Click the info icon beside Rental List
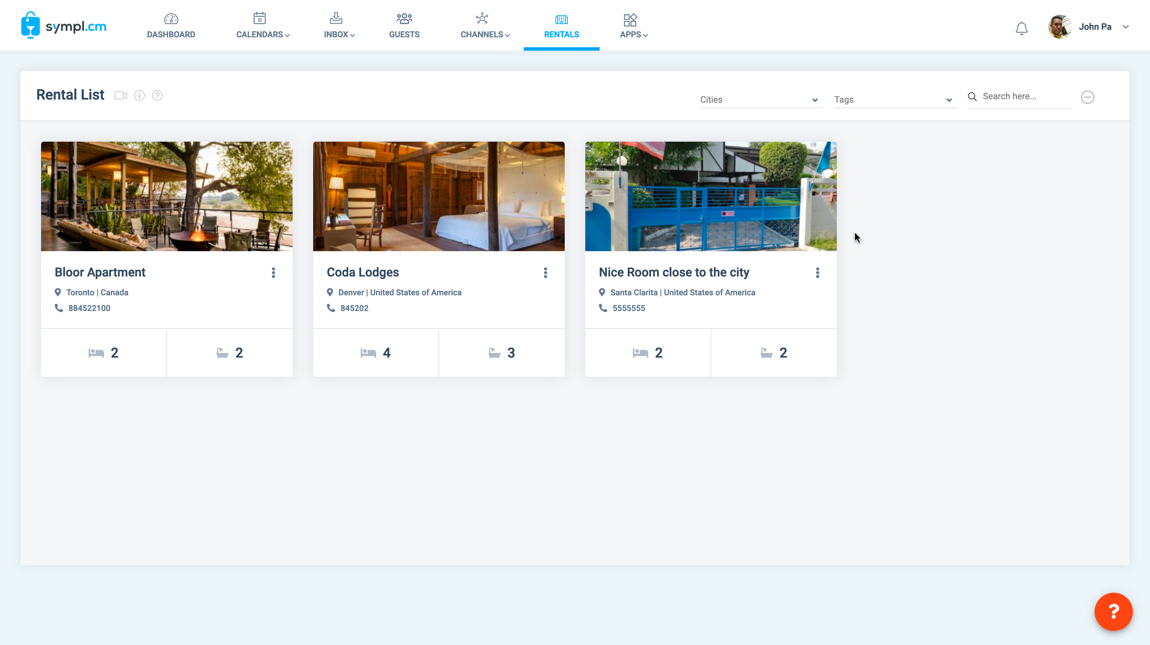1150x645 pixels. tap(139, 95)
